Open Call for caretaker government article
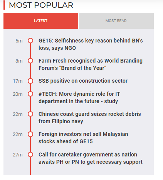This screenshot has width=163, height=180. (x=91, y=158)
